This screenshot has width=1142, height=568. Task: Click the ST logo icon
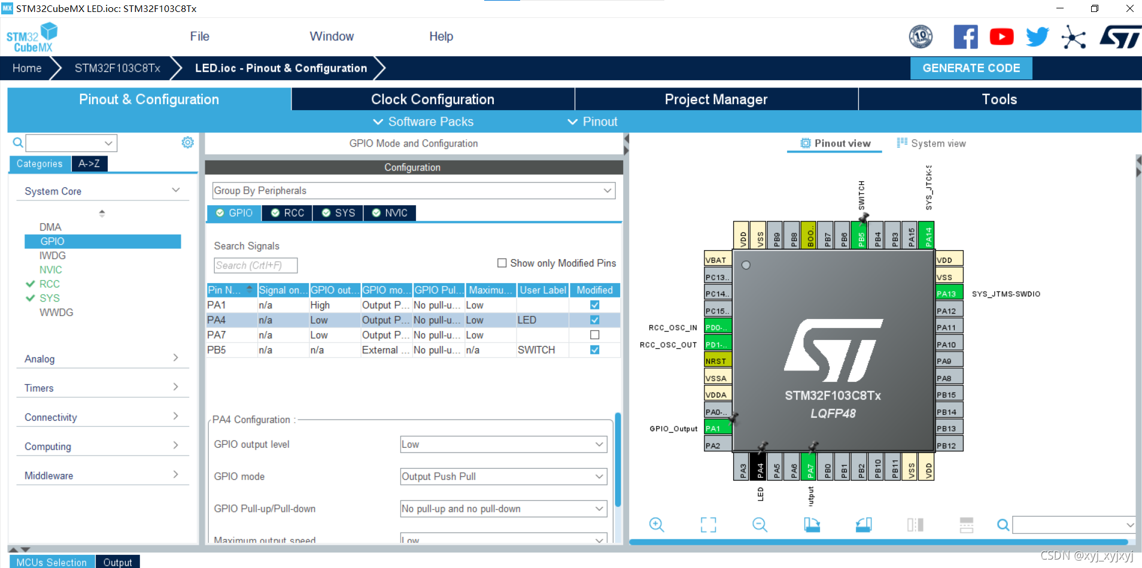(1120, 37)
